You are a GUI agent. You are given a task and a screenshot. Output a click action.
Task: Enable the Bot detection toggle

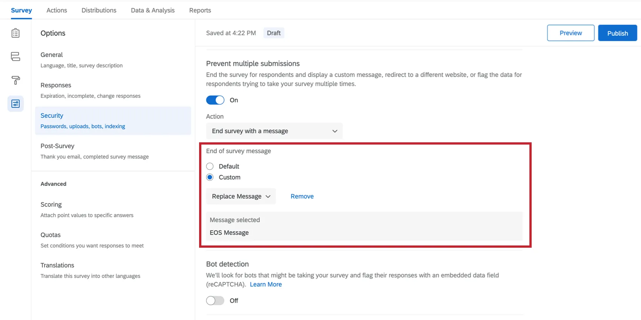pos(215,300)
